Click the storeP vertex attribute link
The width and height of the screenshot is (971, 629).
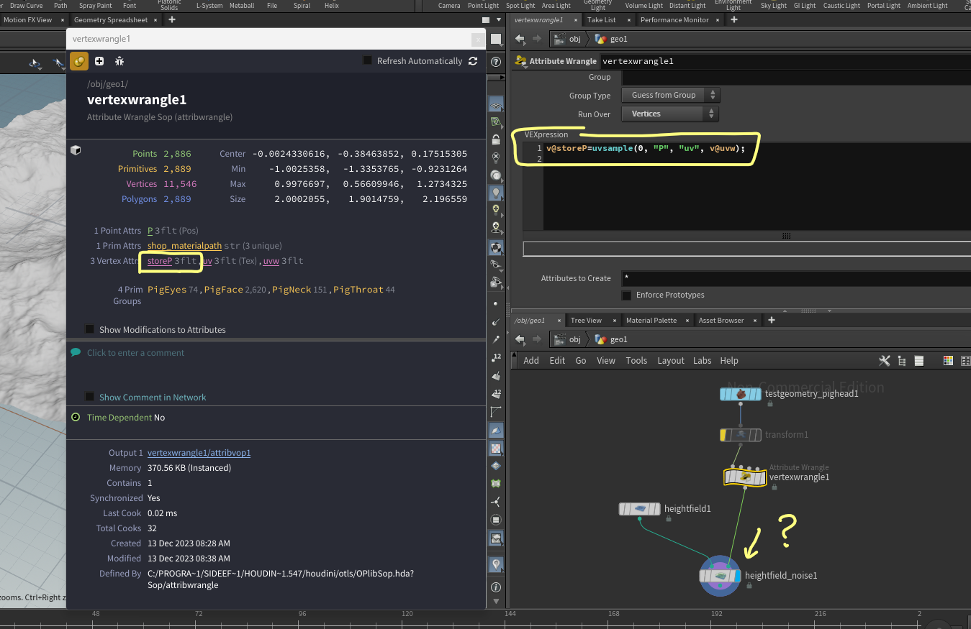coord(160,261)
